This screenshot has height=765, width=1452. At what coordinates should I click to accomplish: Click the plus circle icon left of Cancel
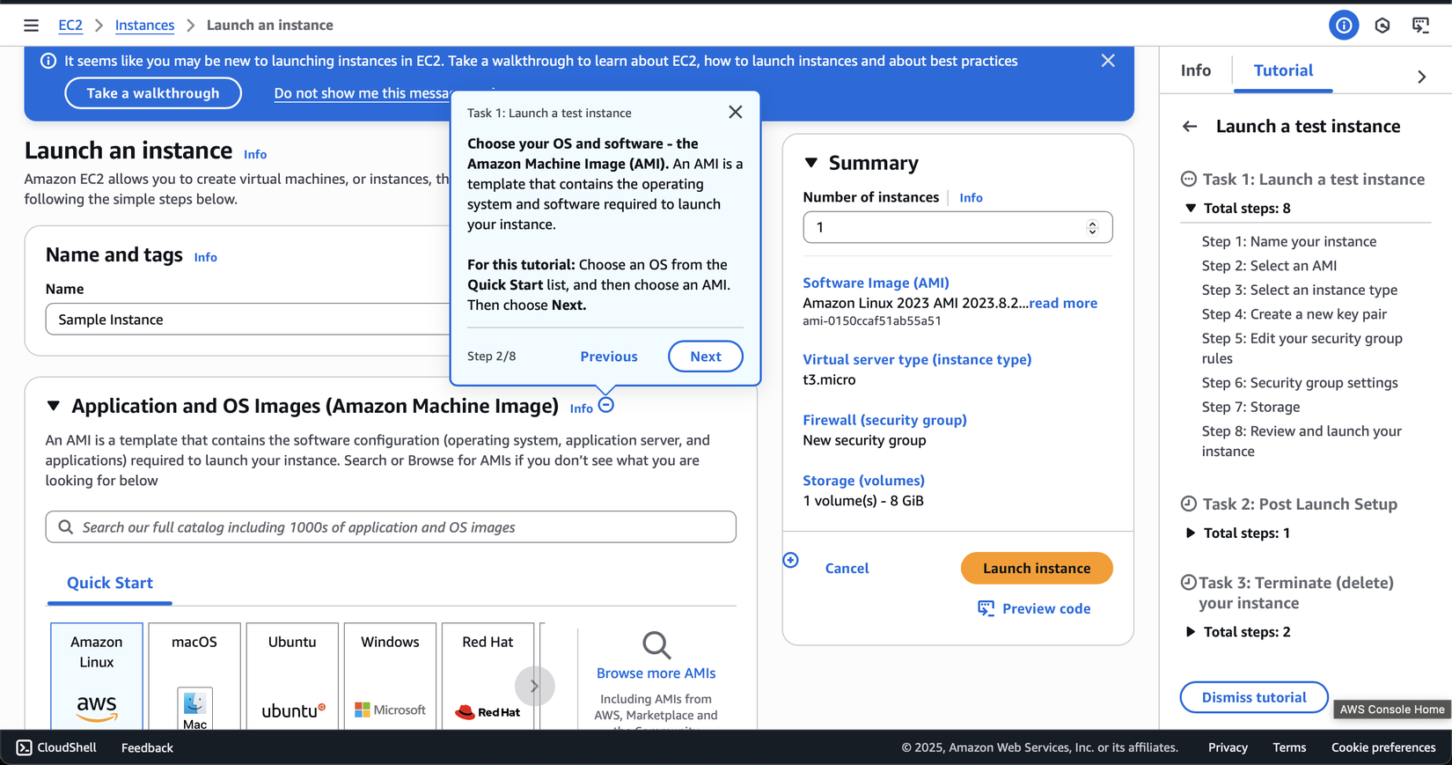[791, 560]
